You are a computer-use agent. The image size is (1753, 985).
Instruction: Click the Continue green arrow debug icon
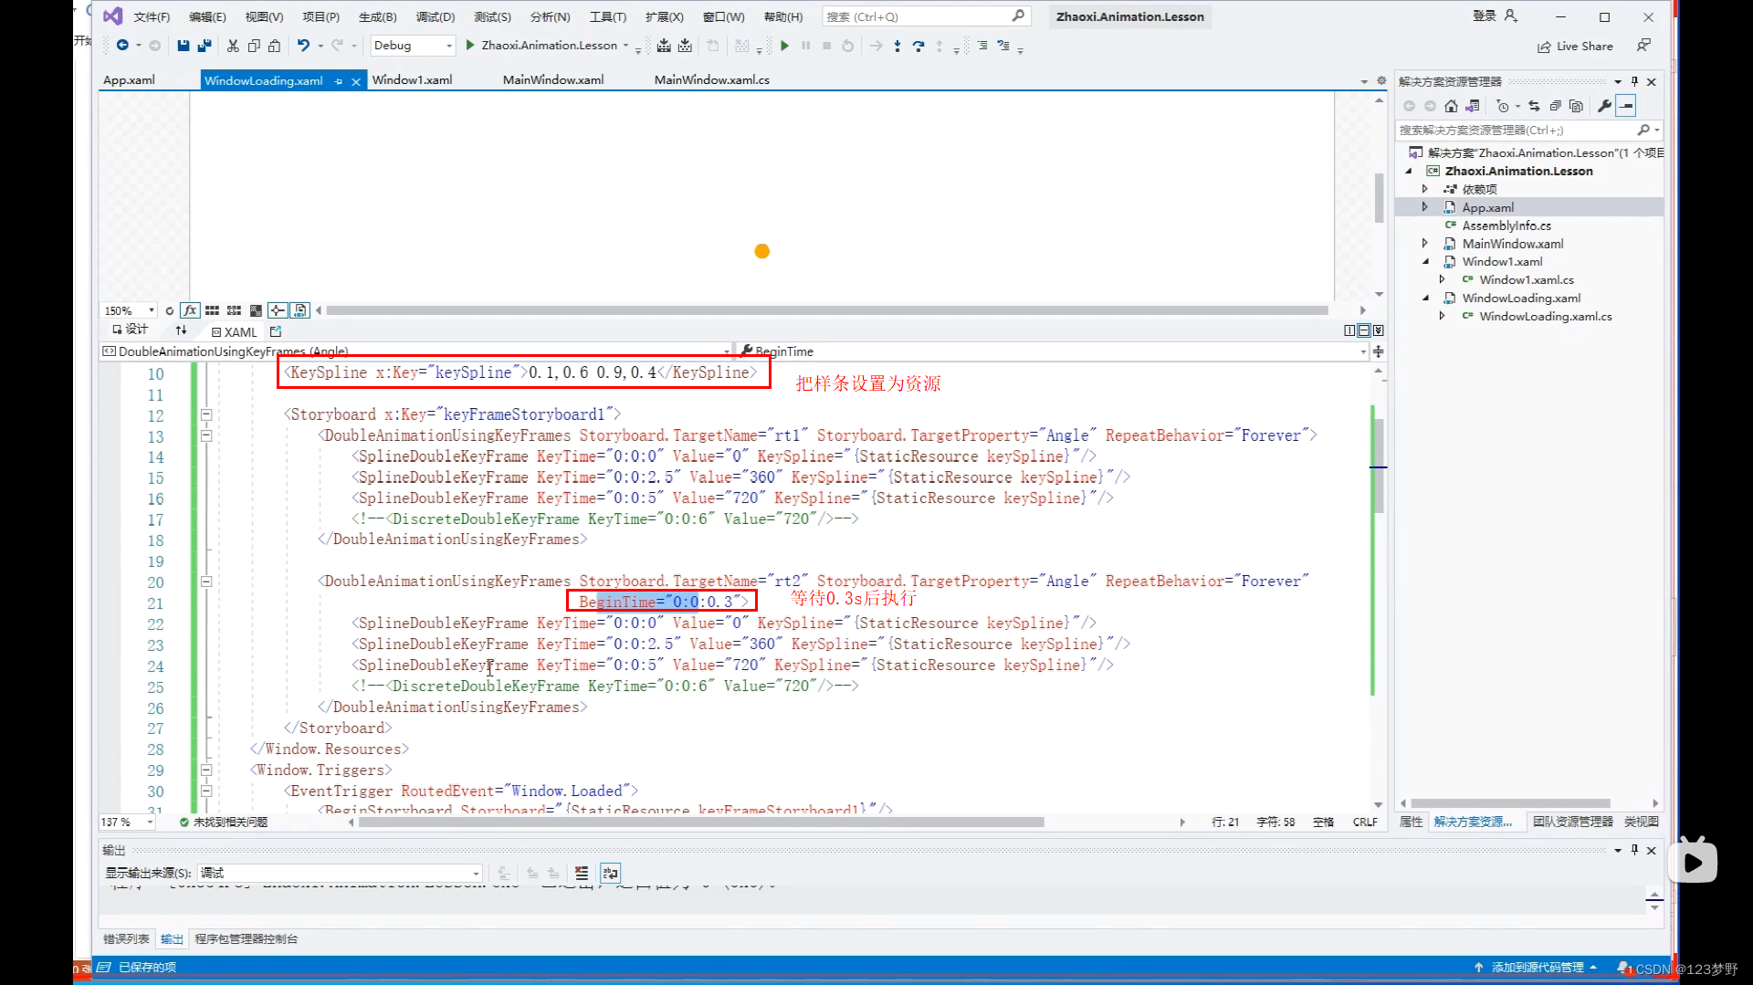point(784,46)
